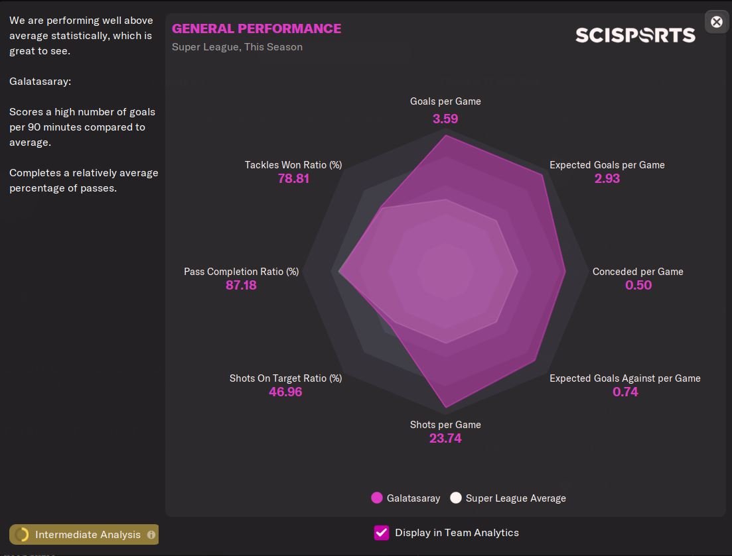Click the General Performance heading

tap(256, 28)
